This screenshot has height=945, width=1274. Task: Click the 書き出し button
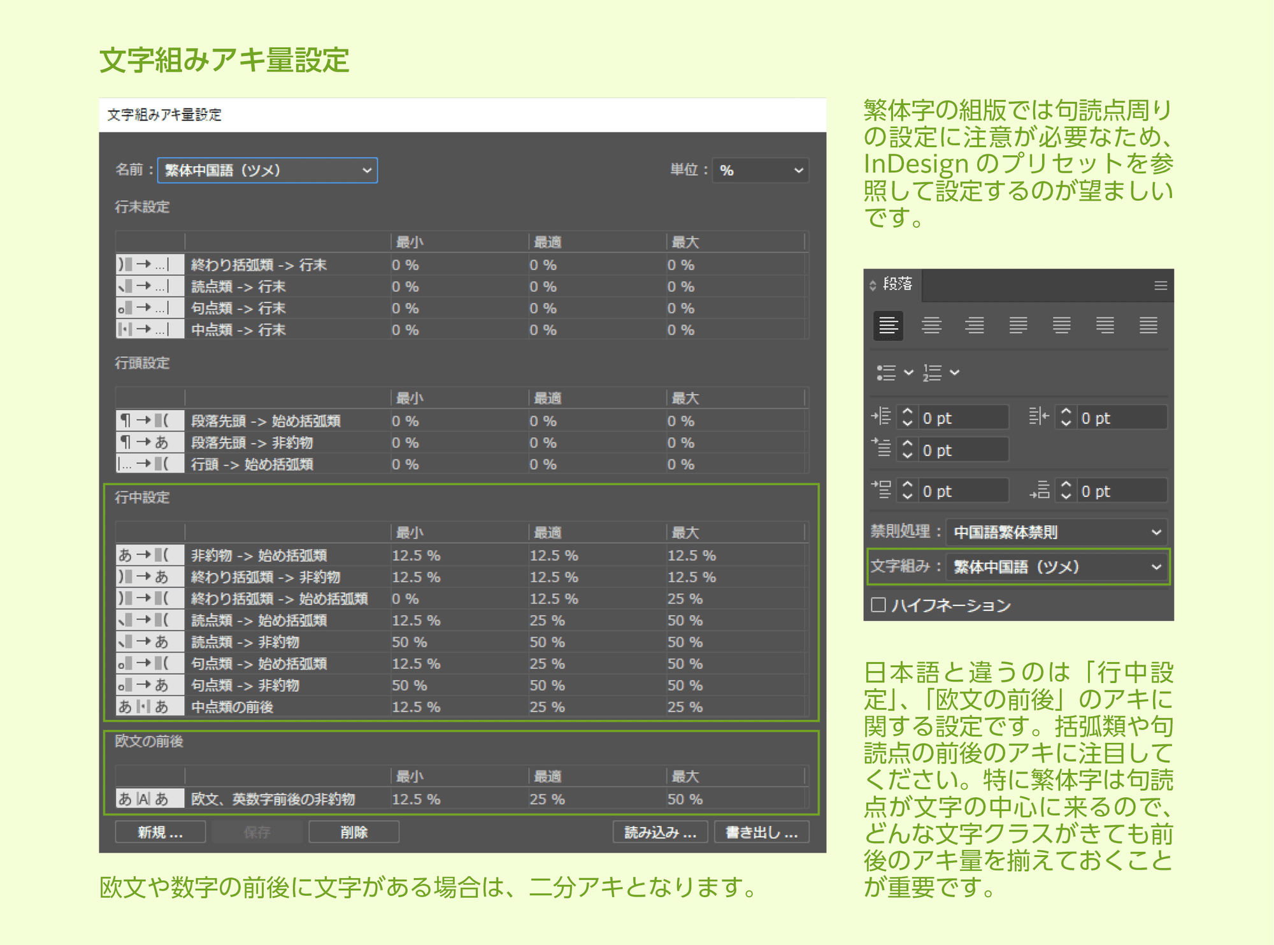pyautogui.click(x=761, y=832)
